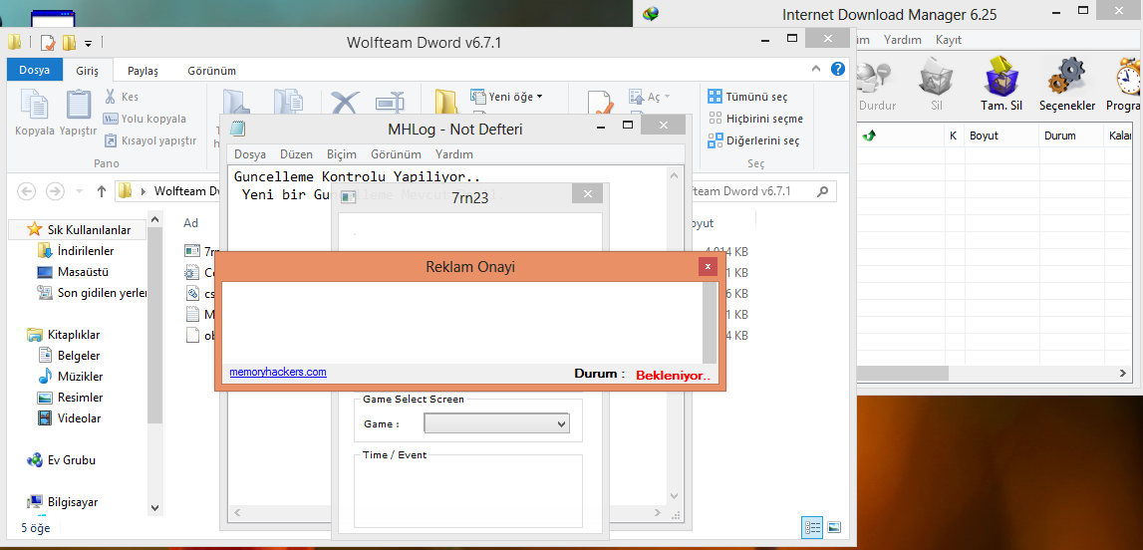The width and height of the screenshot is (1143, 550).
Task: Click Kopyala icon in Explorer ribbon
Action: coord(34,105)
